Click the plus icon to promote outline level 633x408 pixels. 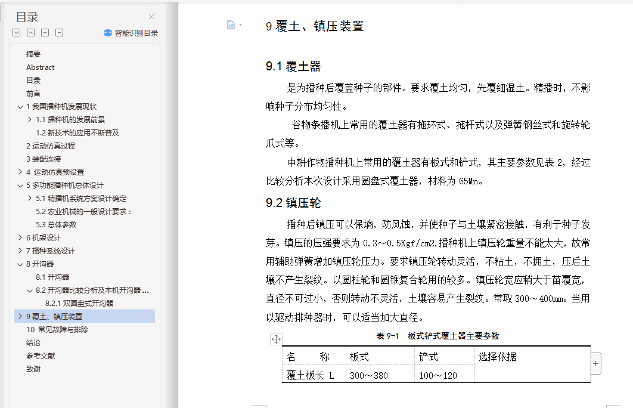[45, 33]
